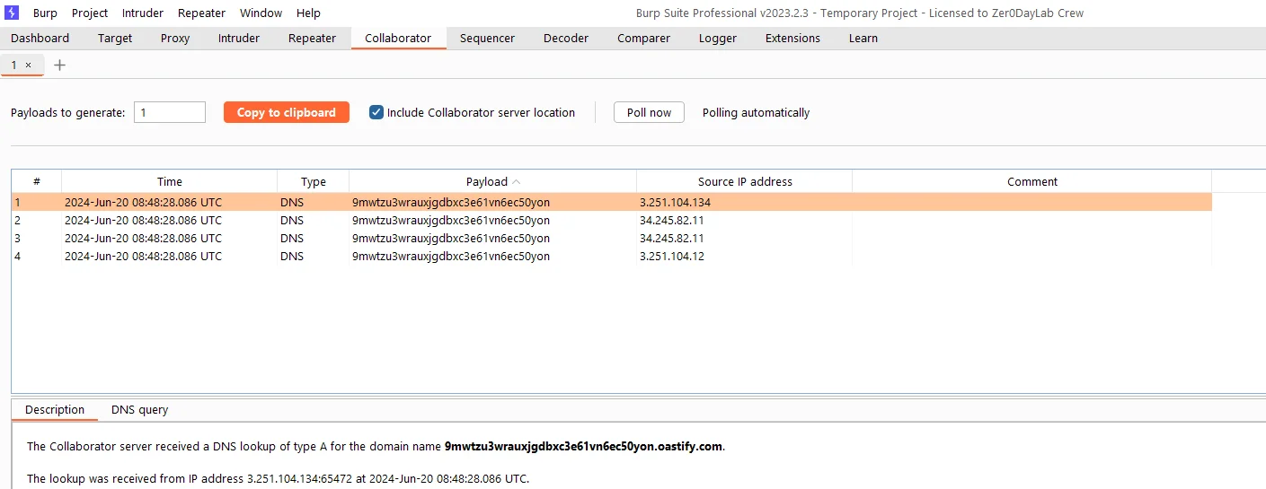Go to the Extensions tab
1266x489 pixels.
tap(792, 38)
